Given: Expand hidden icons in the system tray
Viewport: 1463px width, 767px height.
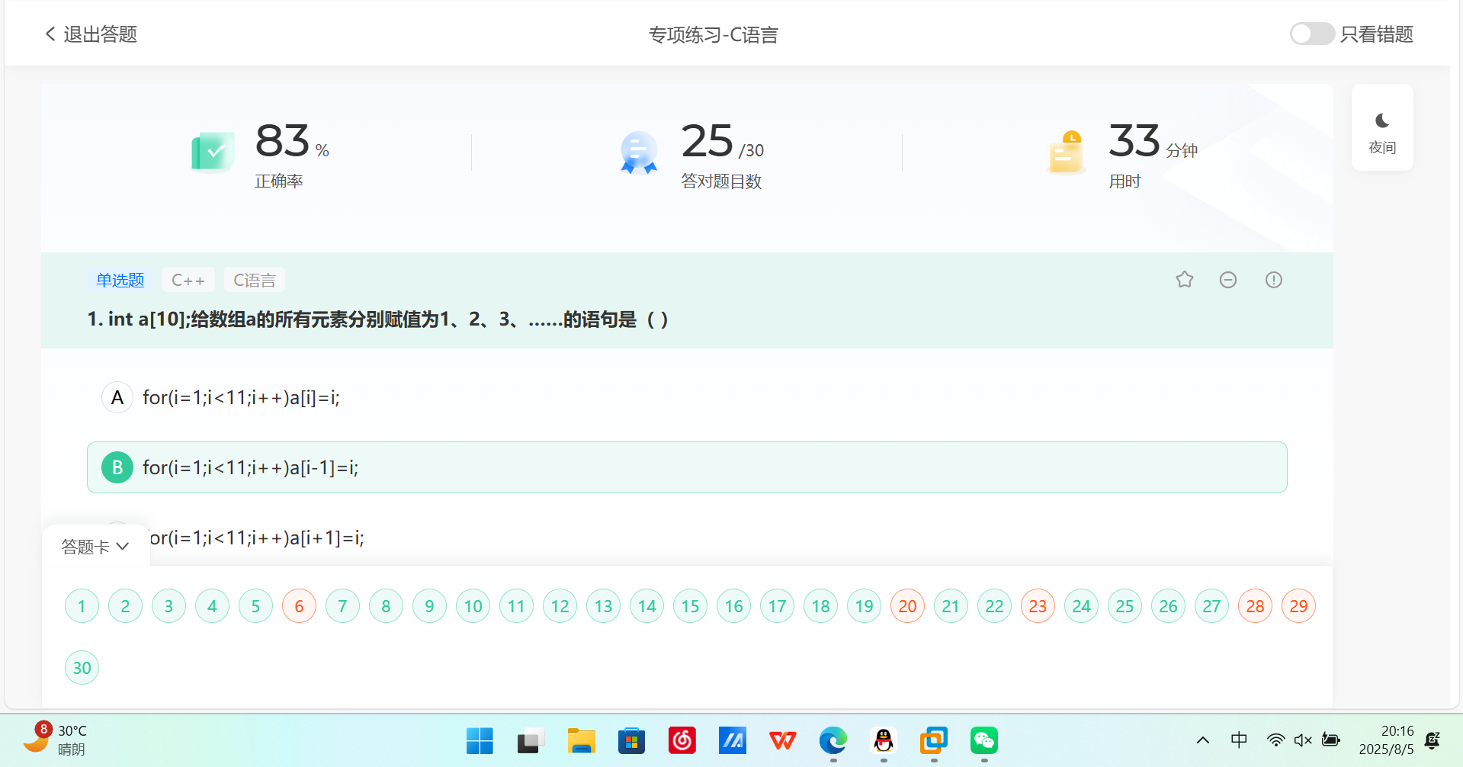Looking at the screenshot, I should click(x=1202, y=740).
